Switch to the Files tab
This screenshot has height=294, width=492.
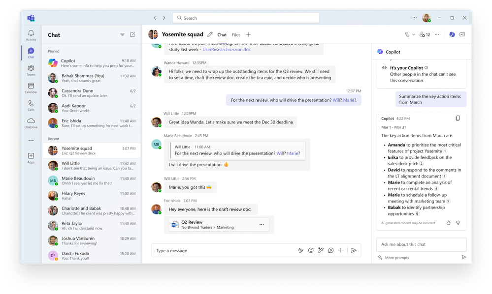[x=236, y=35]
